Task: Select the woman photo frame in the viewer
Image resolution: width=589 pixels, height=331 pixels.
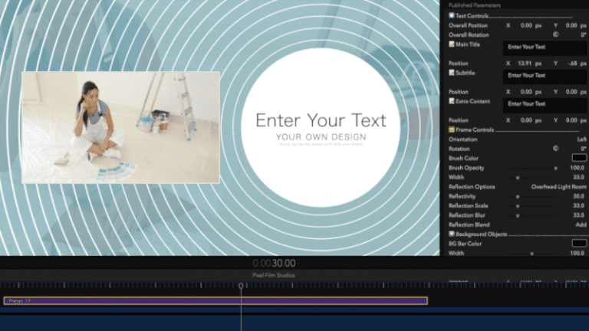Action: 120,128
